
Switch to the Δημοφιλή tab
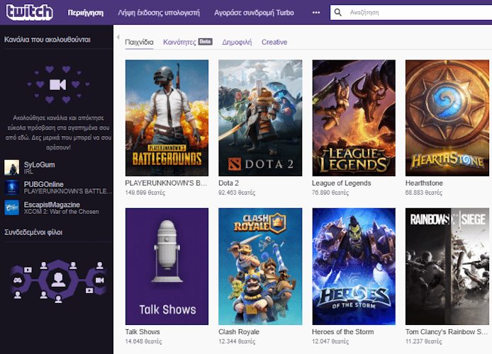click(237, 42)
